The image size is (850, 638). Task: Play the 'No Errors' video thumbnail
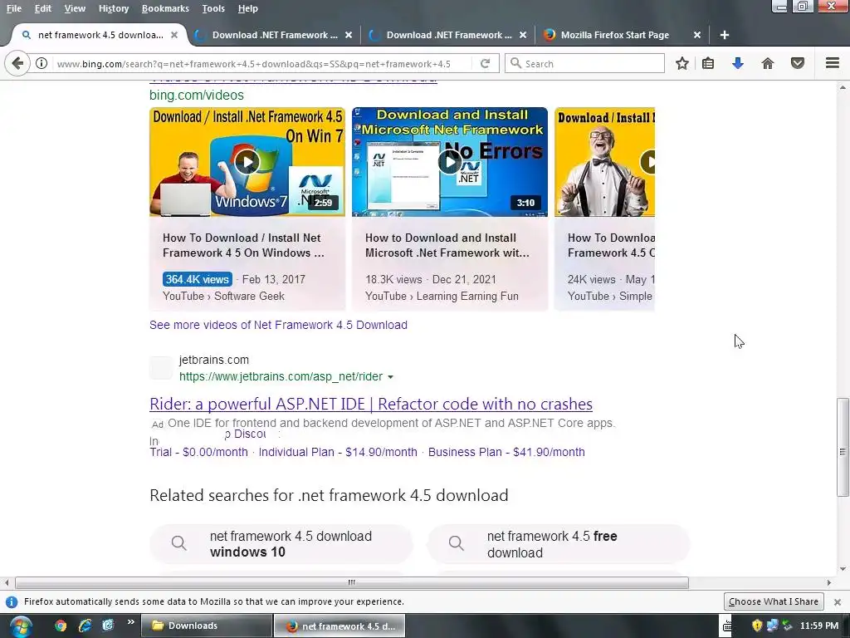449,162
